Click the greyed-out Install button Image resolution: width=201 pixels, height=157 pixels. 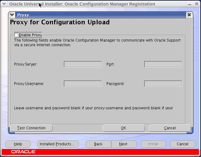153,144
